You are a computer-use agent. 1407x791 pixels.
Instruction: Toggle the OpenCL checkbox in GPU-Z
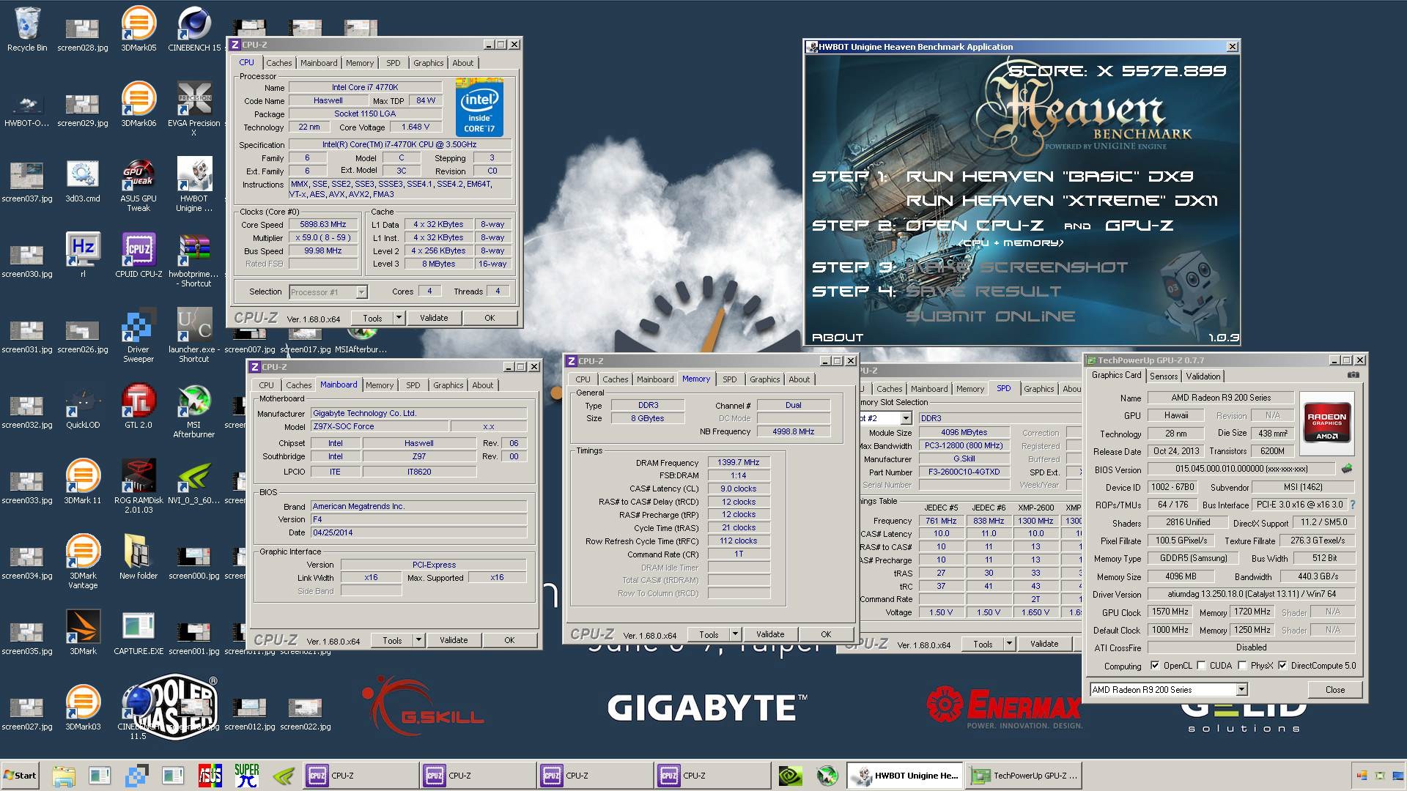click(x=1155, y=666)
